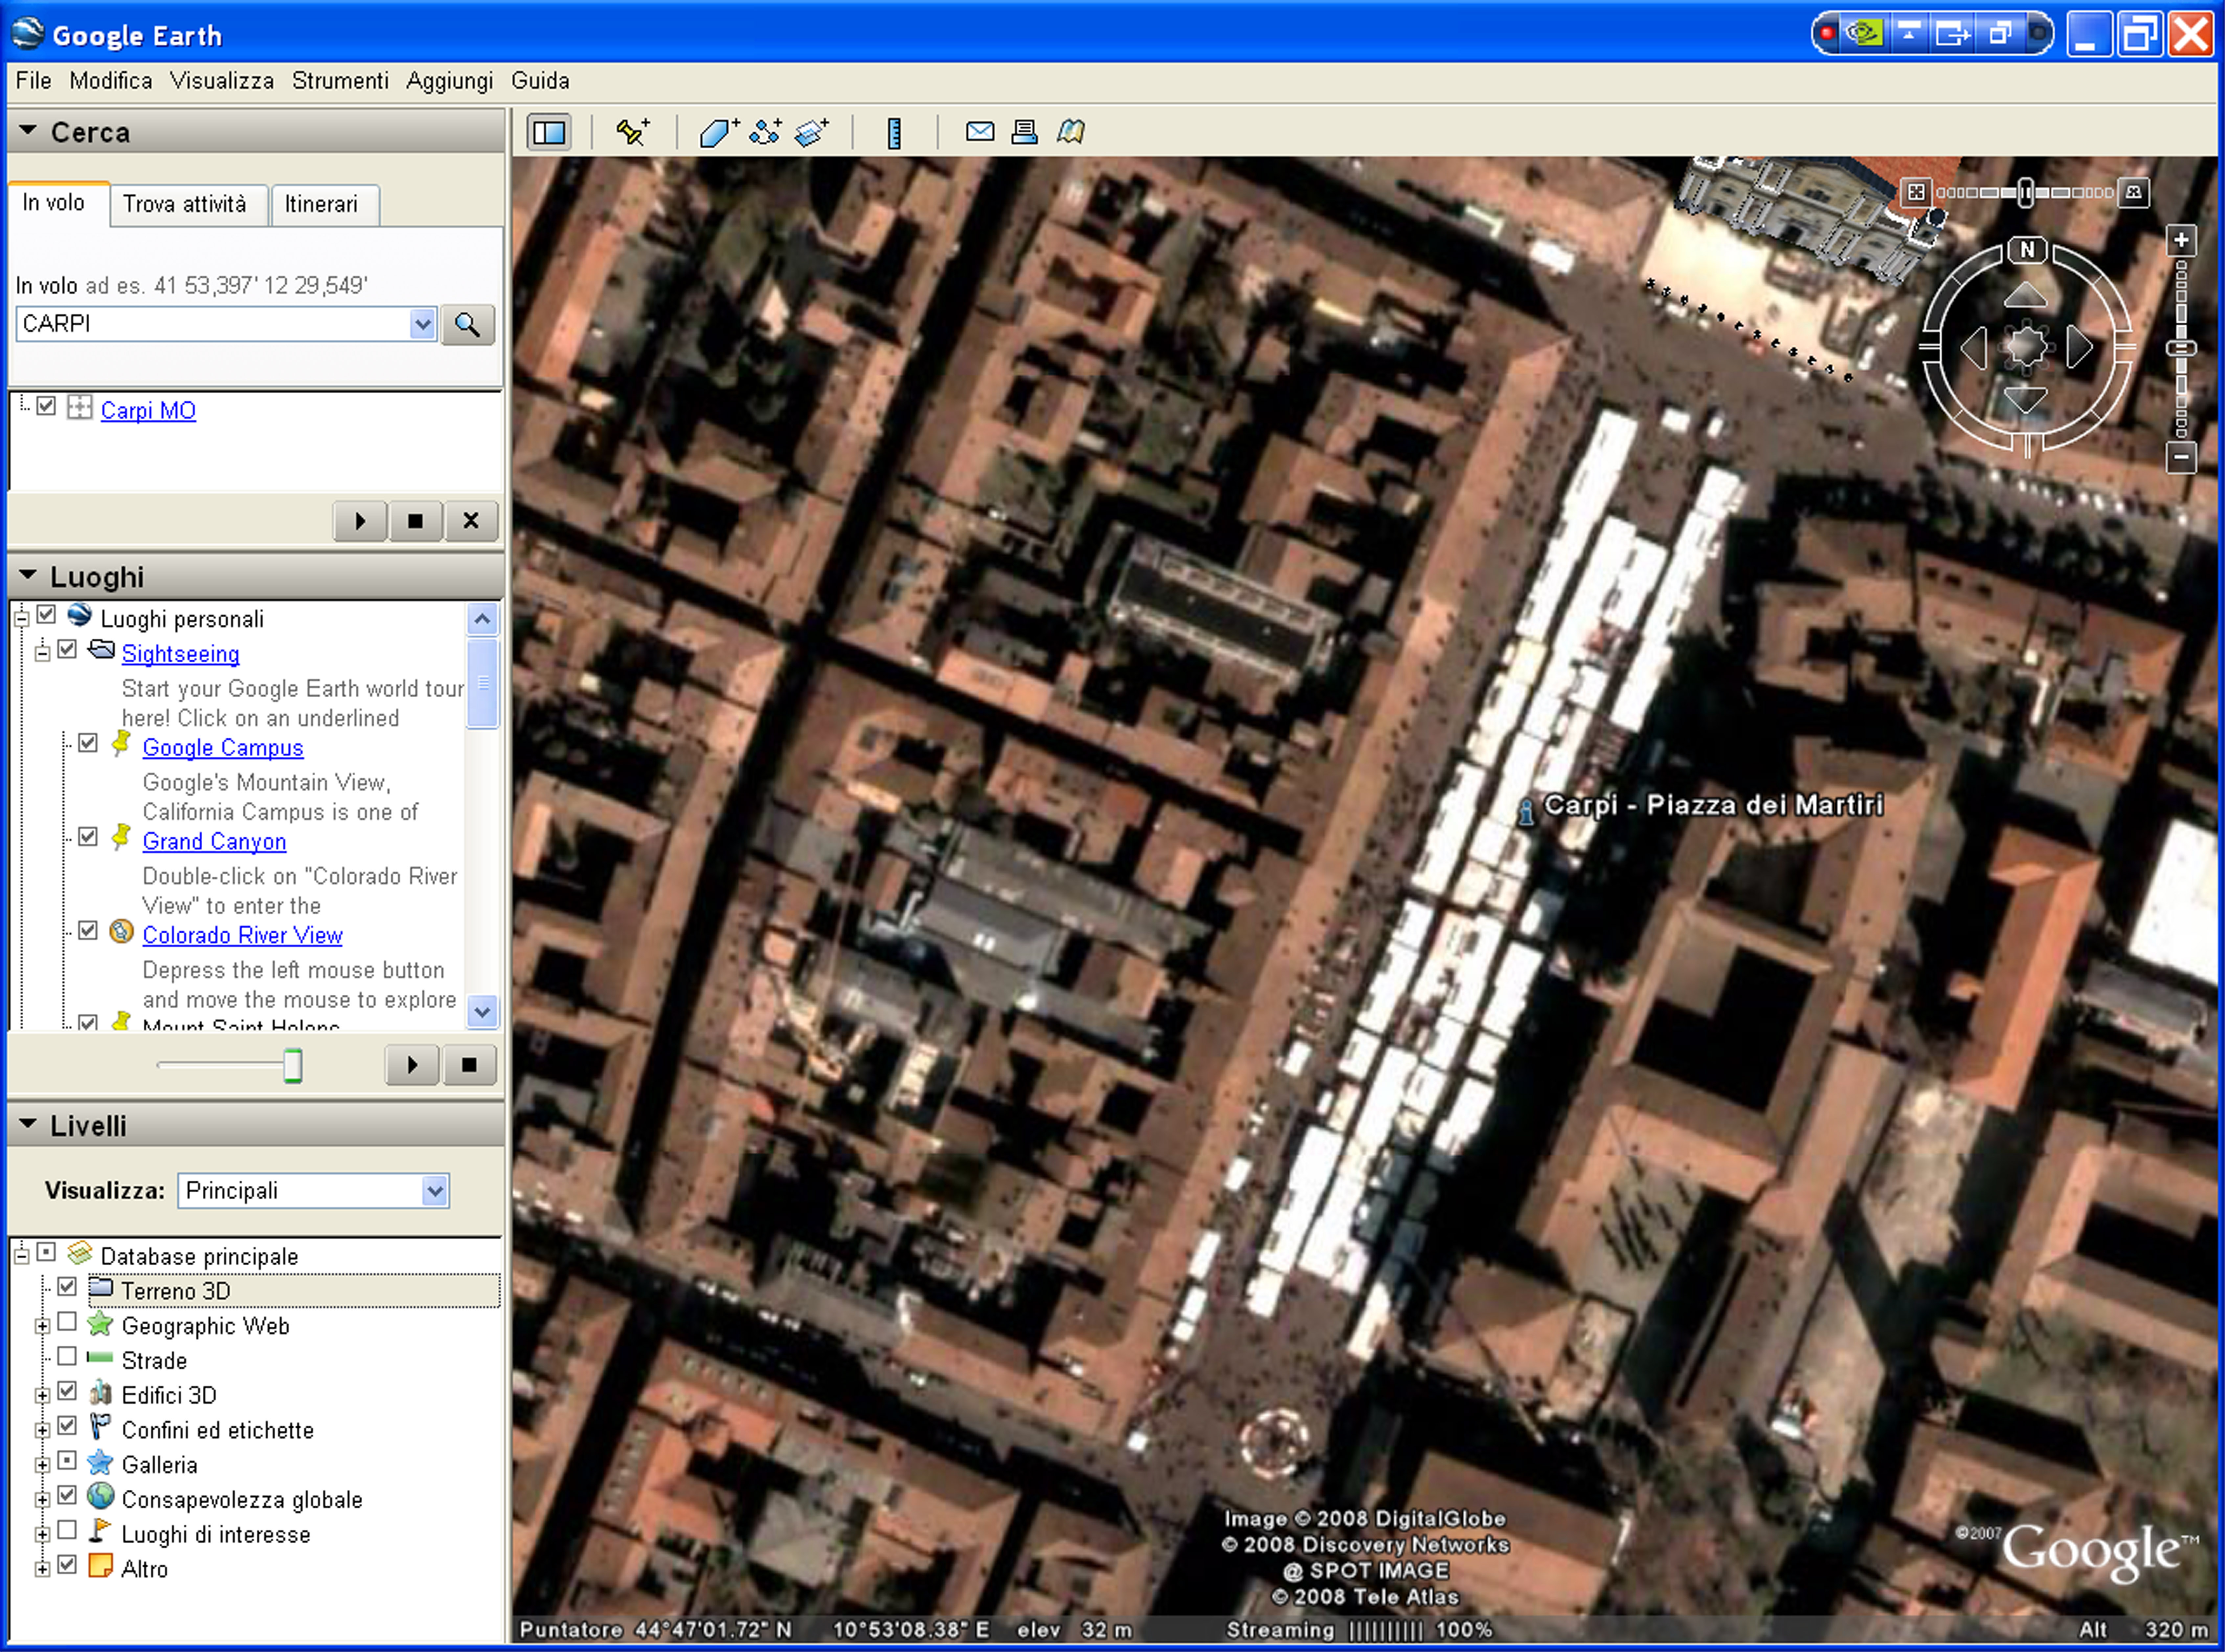This screenshot has width=2225, height=1652.
Task: Clear search results with the X button
Action: [x=471, y=521]
